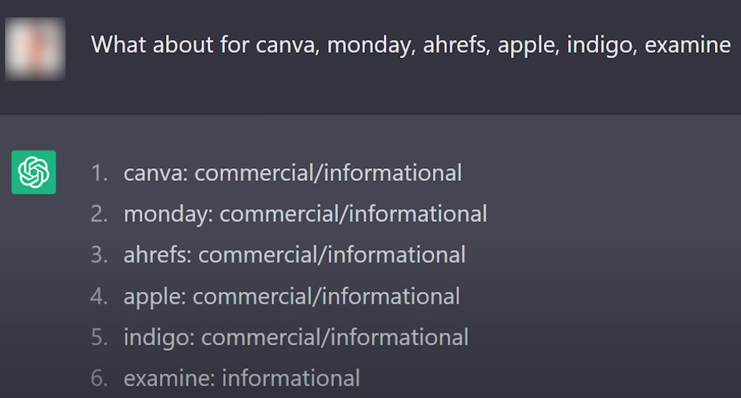Click the blurred user profile avatar
Image resolution: width=741 pixels, height=398 pixels.
[35, 49]
